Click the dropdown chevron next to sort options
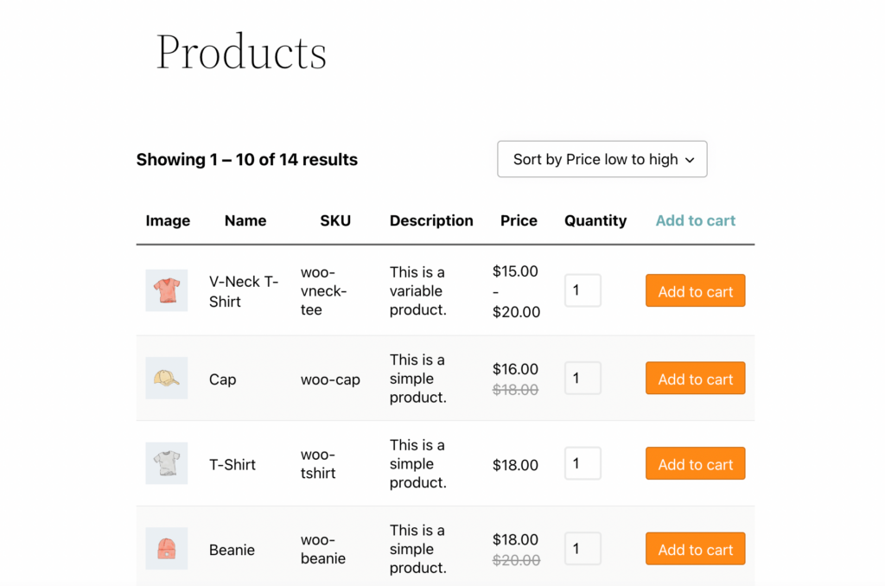The width and height of the screenshot is (885, 586). click(690, 159)
